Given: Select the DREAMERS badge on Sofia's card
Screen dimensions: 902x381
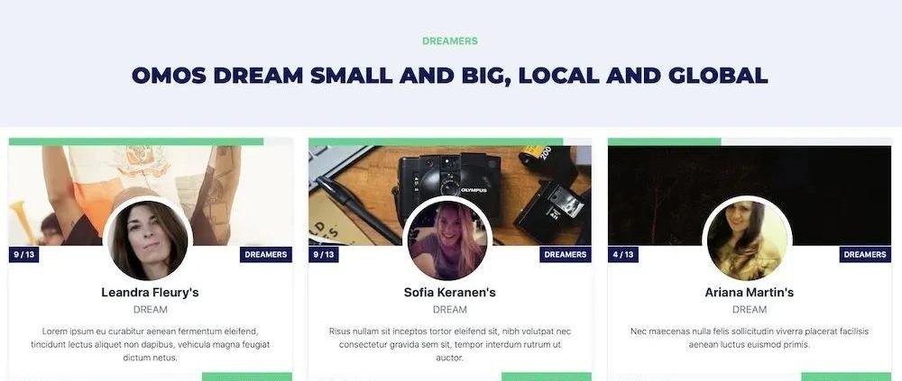Looking at the screenshot, I should [566, 255].
